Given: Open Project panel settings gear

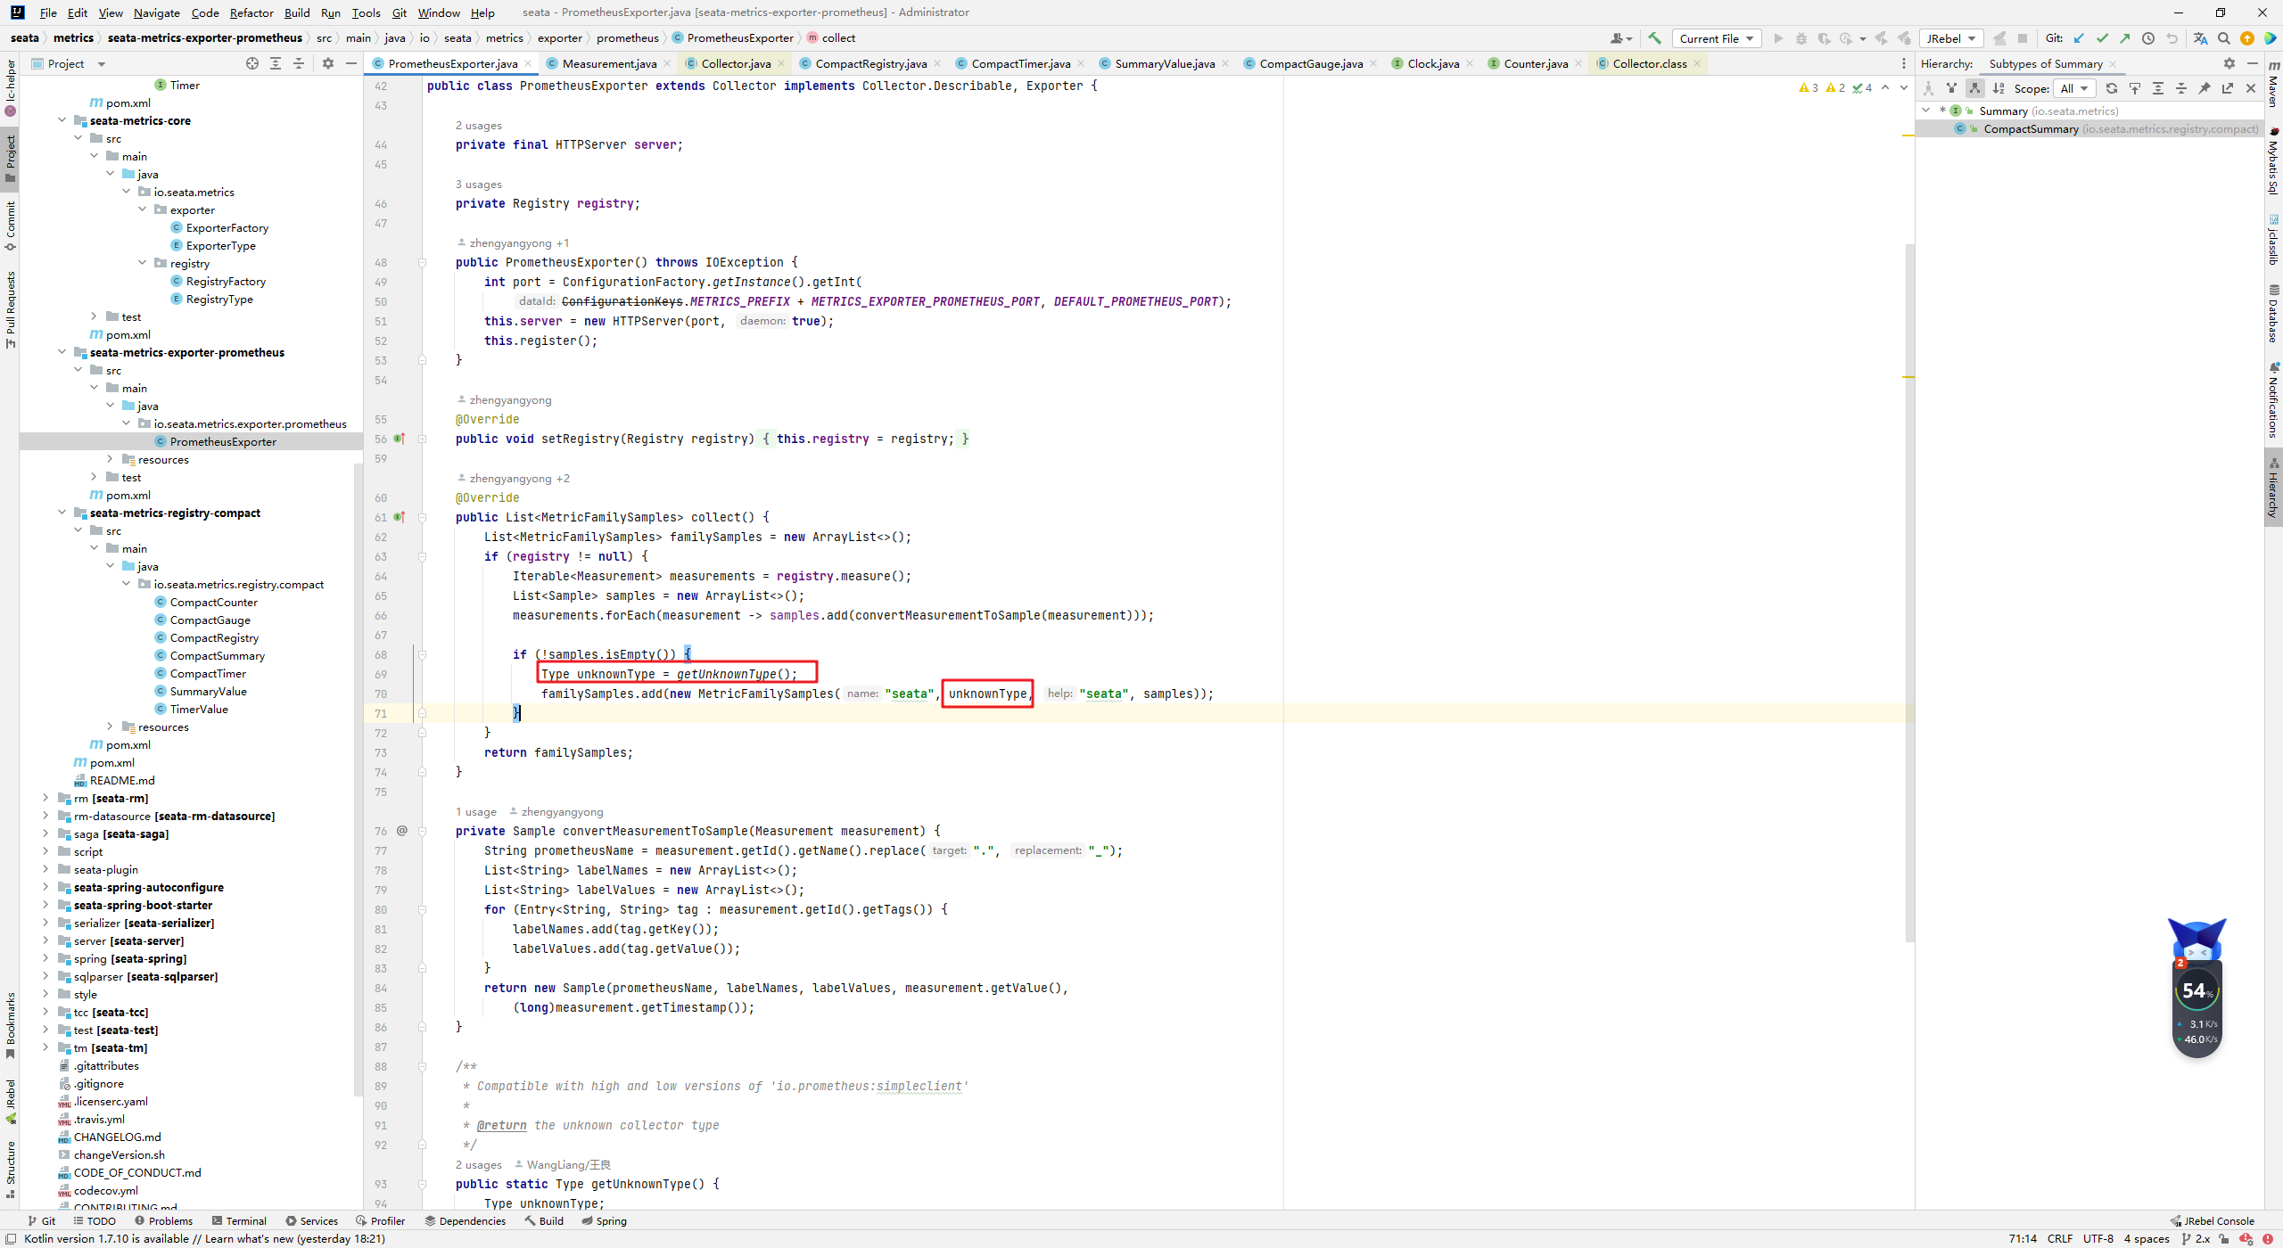Looking at the screenshot, I should click(x=328, y=63).
